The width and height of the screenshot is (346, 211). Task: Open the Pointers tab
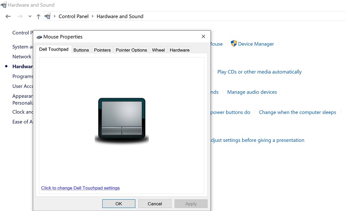[102, 50]
